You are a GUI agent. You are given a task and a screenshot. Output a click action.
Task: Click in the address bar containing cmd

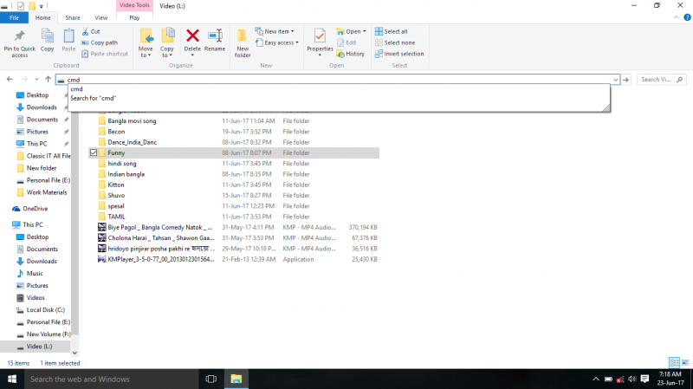click(337, 80)
